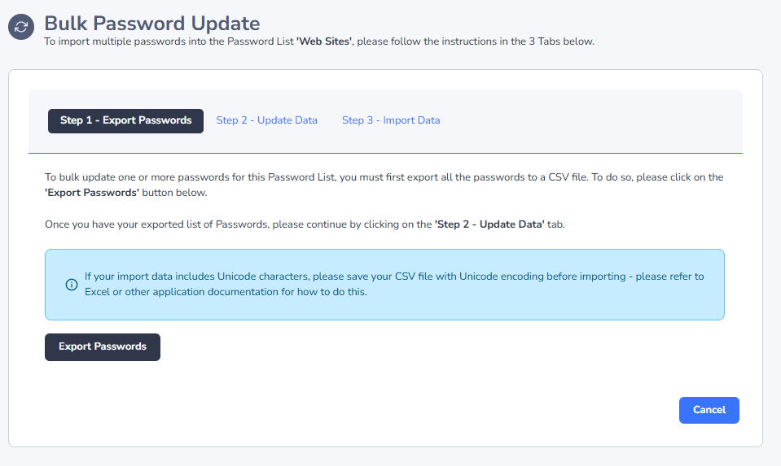Open the Step 3 - Import Data tab
The height and width of the screenshot is (466, 781).
coord(391,120)
